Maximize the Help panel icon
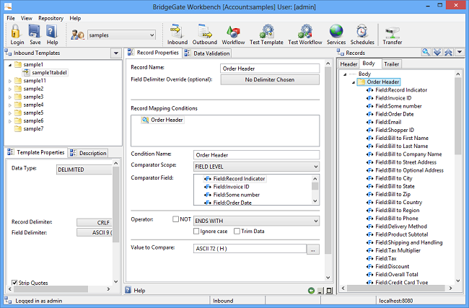 pos(329,291)
